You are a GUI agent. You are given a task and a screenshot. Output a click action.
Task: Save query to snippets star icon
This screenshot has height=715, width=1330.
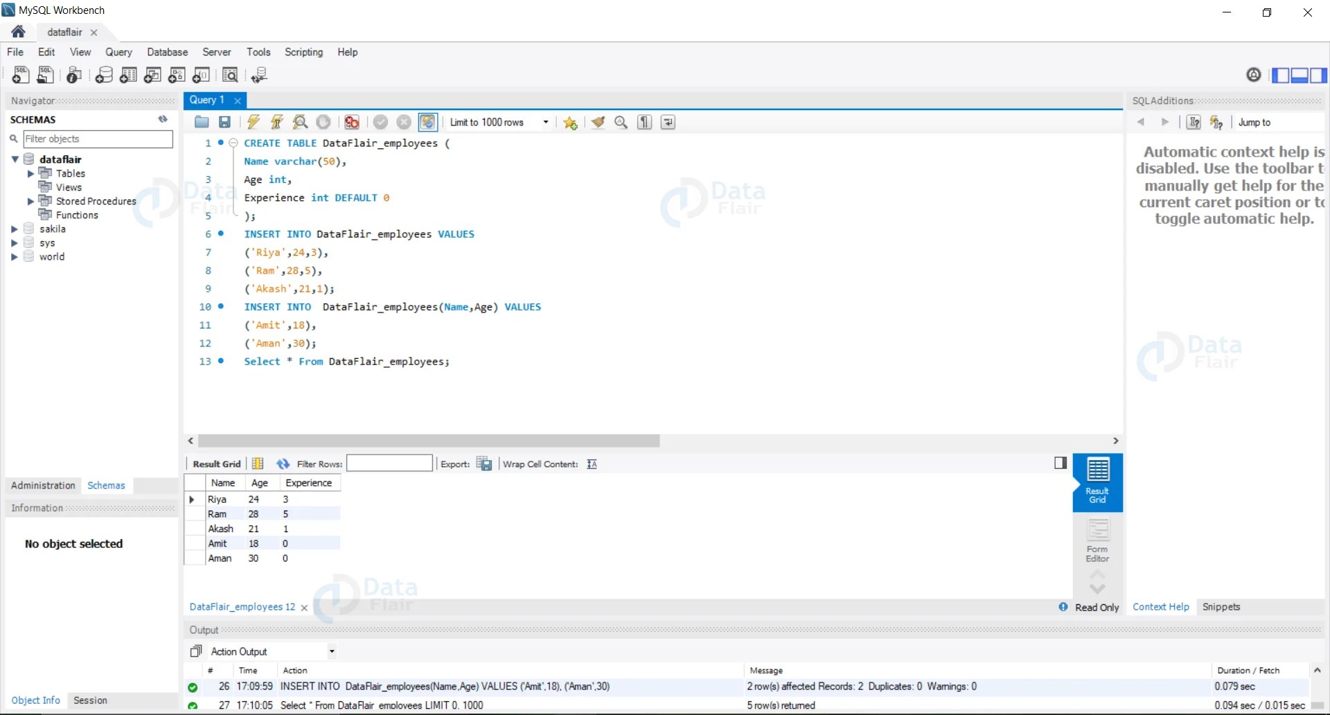tap(570, 123)
